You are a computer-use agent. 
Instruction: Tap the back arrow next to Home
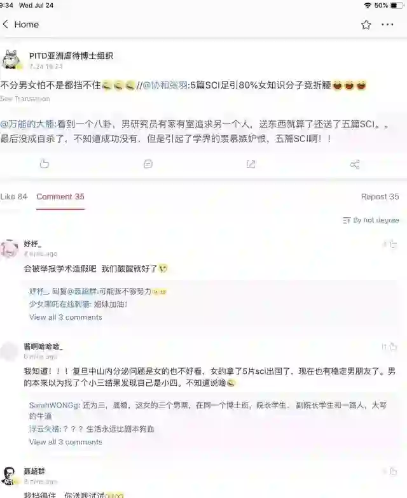[5, 24]
